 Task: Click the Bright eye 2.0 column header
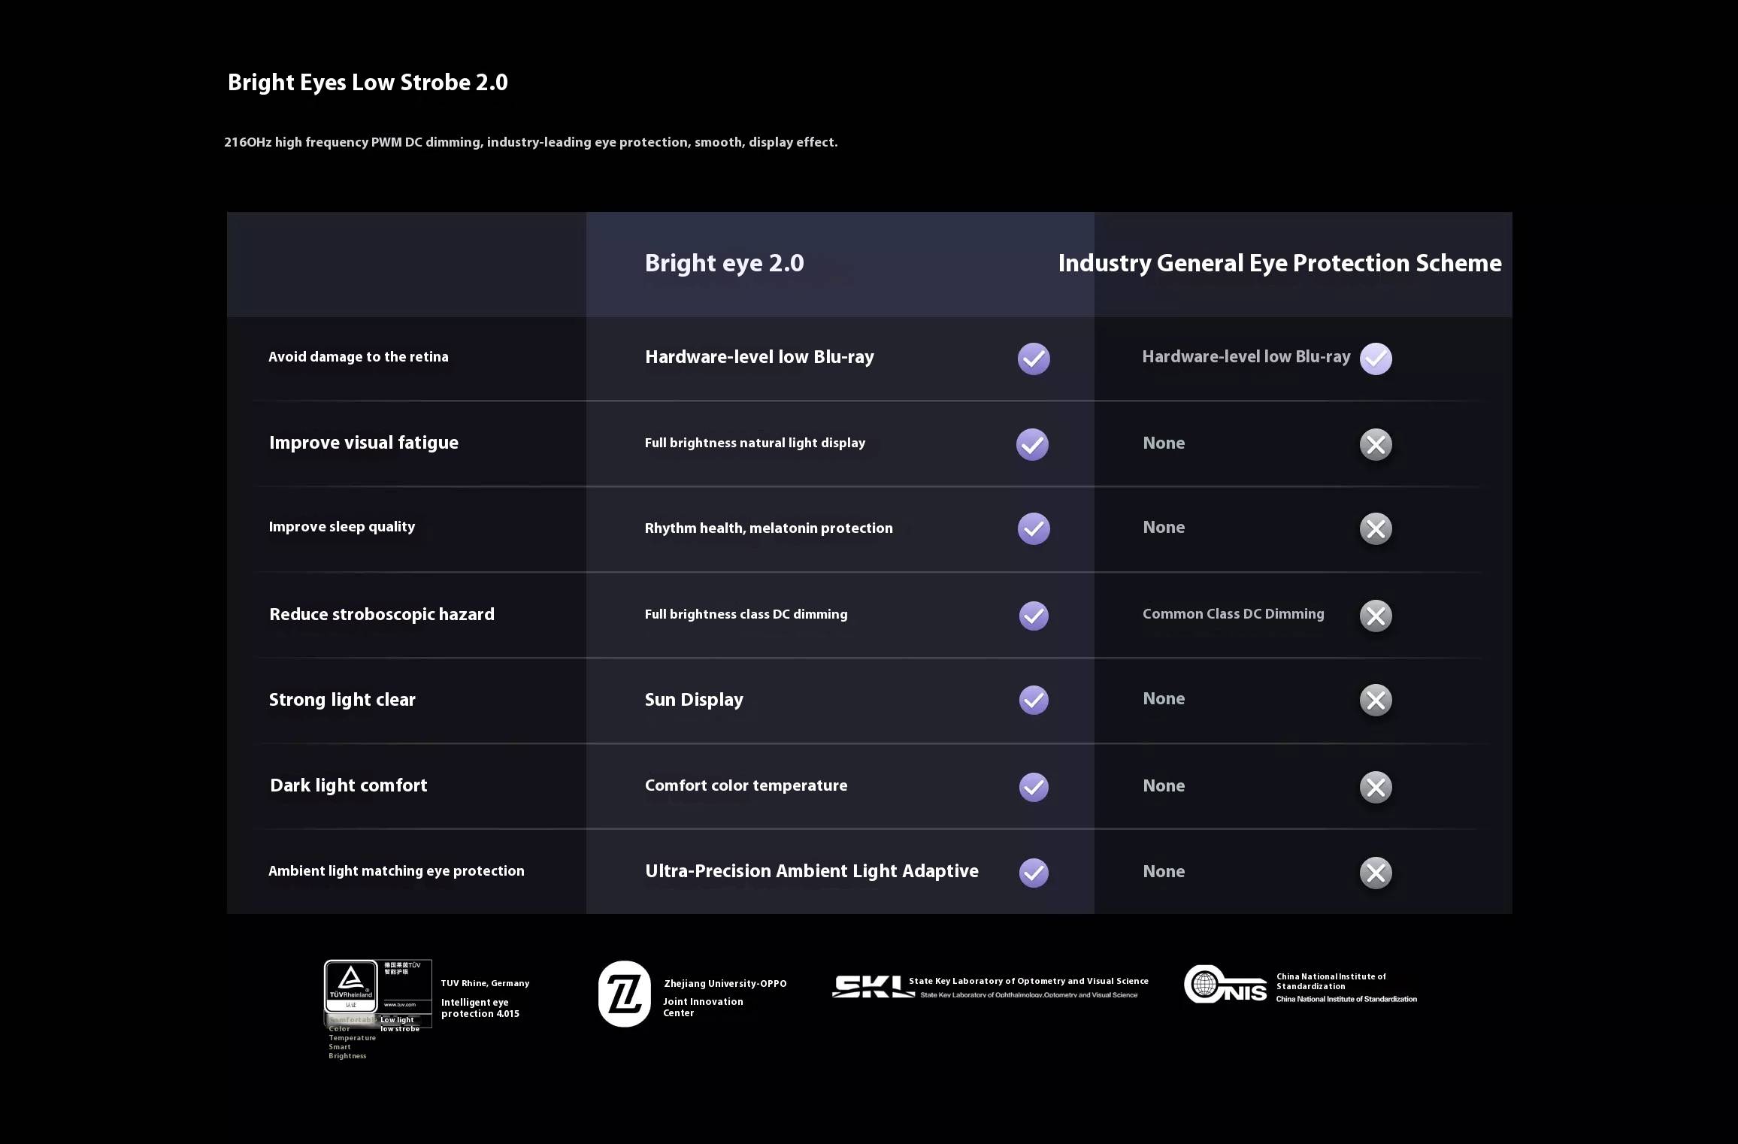(x=724, y=263)
